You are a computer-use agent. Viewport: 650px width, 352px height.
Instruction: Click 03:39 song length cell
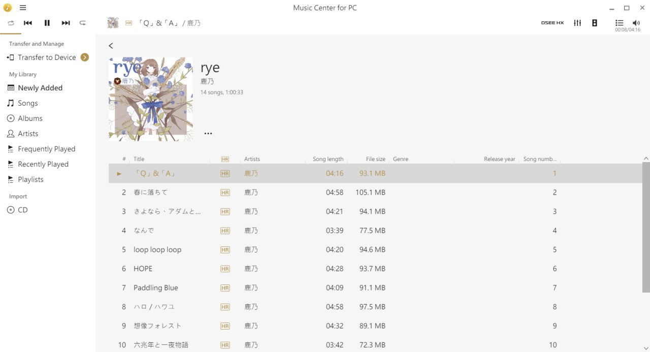(x=335, y=231)
